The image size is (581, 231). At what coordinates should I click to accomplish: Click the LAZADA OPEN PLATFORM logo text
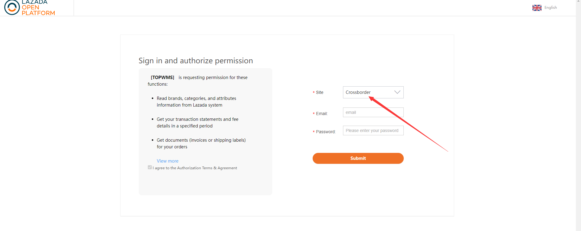(x=38, y=8)
